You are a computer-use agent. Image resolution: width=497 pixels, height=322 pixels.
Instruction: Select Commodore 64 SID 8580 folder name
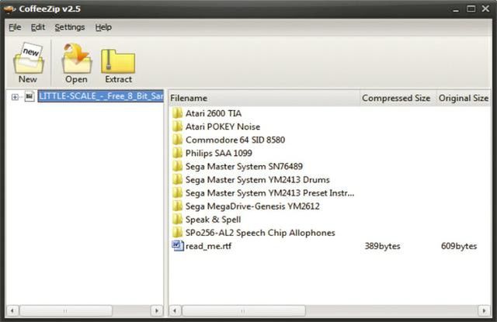235,140
